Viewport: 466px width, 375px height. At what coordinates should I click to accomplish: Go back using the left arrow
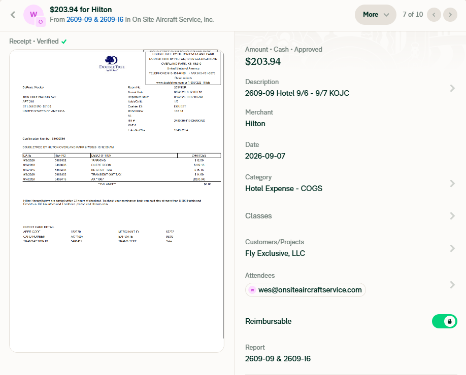13,15
